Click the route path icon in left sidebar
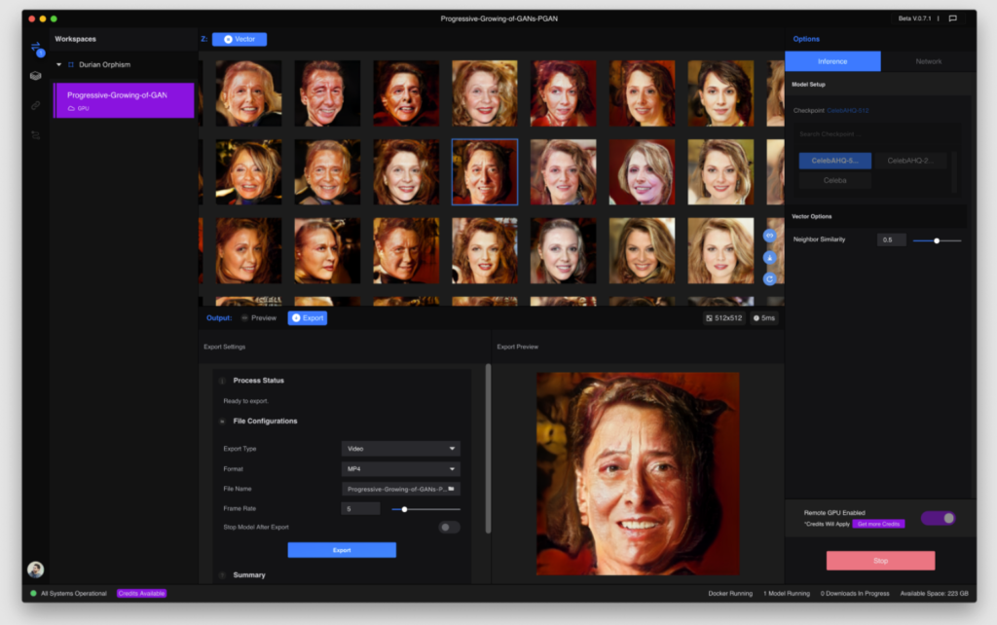This screenshot has width=997, height=625. coord(36,135)
